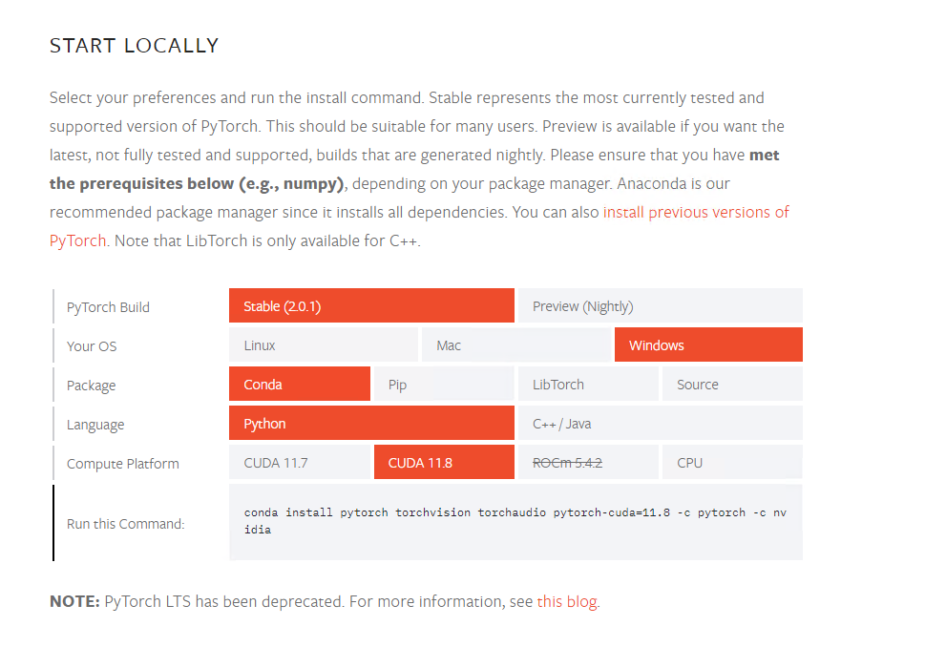Click the crossed-out ROCm 5.4.2 option
Image resolution: width=925 pixels, height=647 pixels.
point(588,462)
